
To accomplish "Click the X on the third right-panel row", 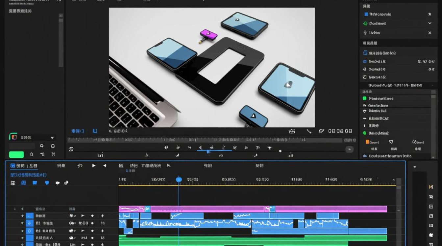I will pyautogui.click(x=430, y=33).
